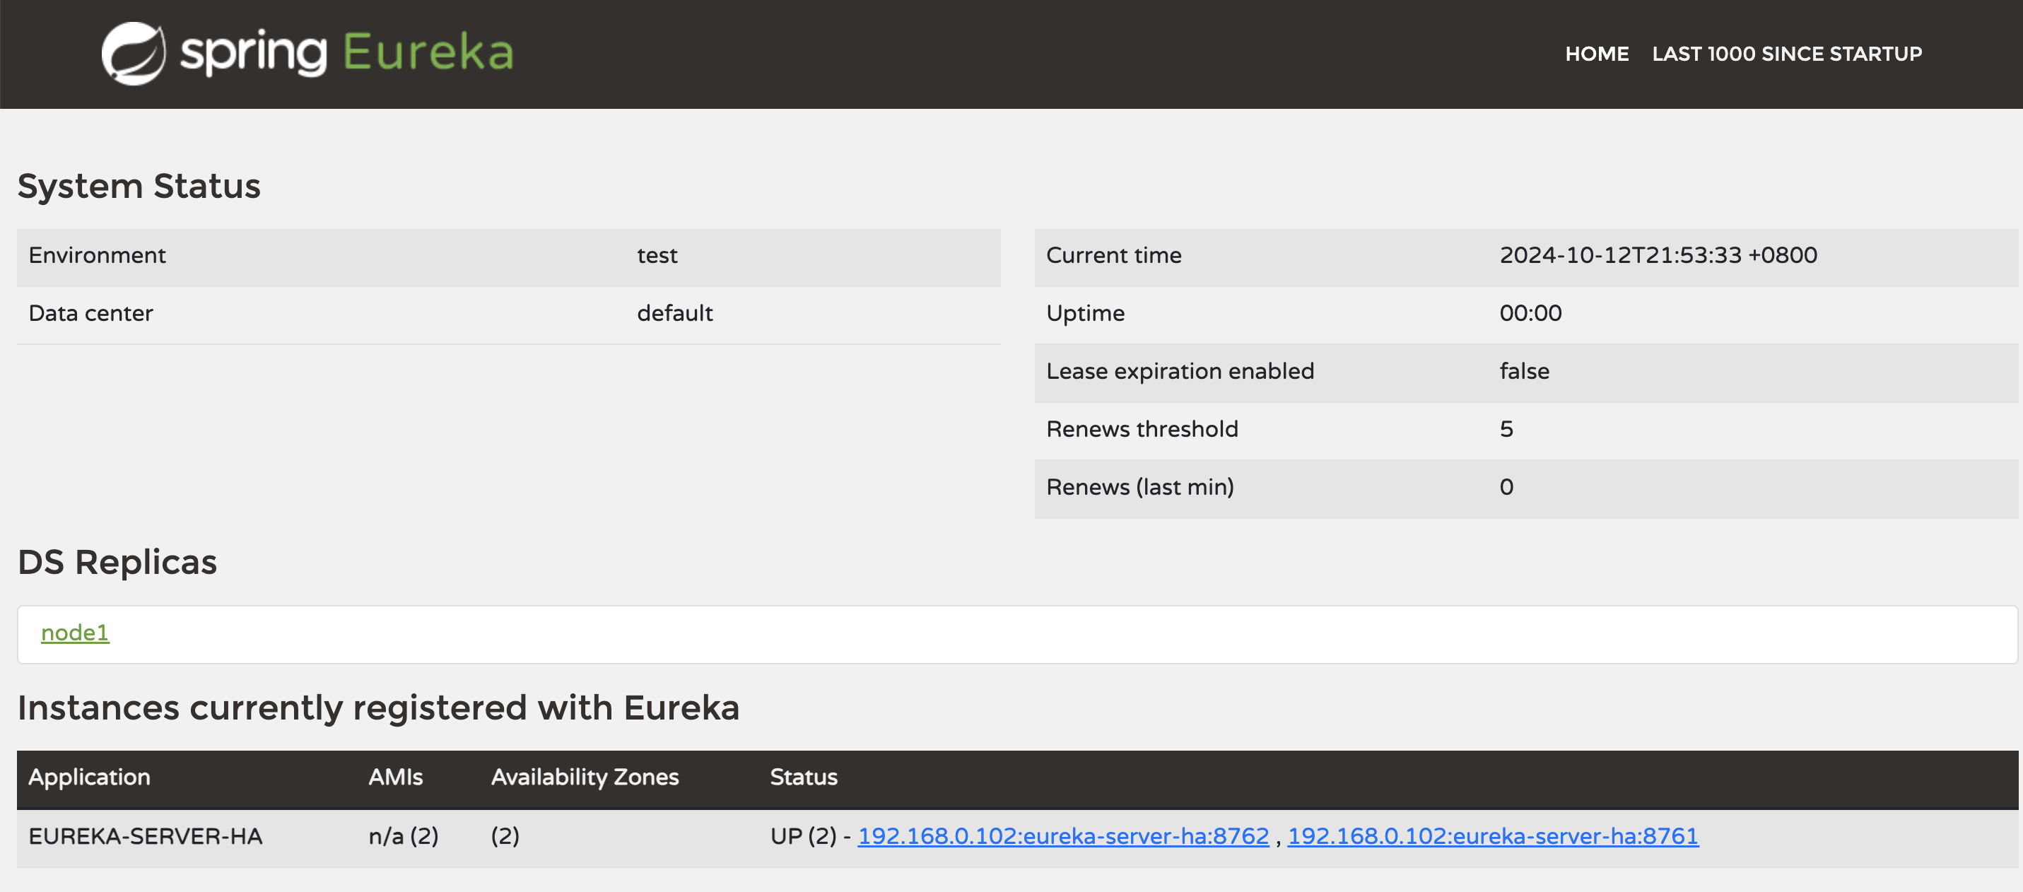Open LAST 1000 SINCE STARTUP page
This screenshot has height=892, width=2023.
coord(1785,54)
